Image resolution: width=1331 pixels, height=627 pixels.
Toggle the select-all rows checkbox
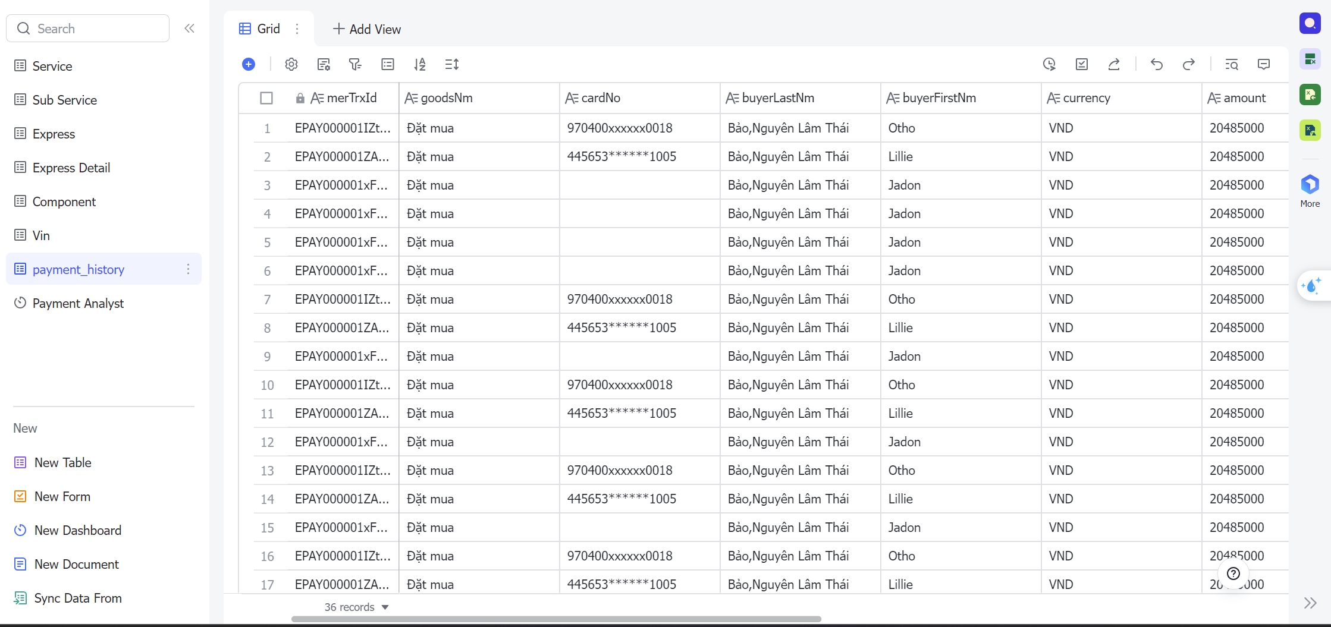[x=266, y=98]
